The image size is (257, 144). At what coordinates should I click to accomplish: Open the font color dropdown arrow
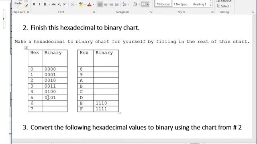click(x=94, y=4)
